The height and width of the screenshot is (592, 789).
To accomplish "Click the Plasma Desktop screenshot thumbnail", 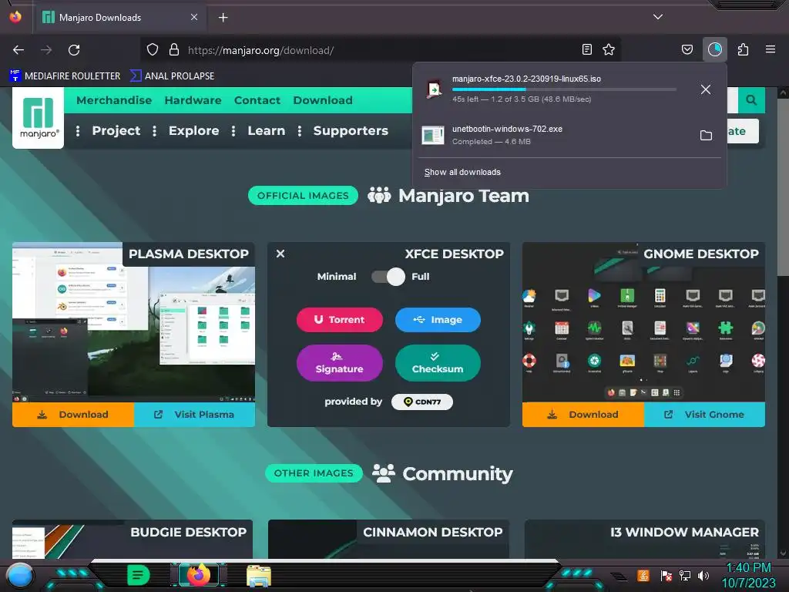I will coord(134,322).
